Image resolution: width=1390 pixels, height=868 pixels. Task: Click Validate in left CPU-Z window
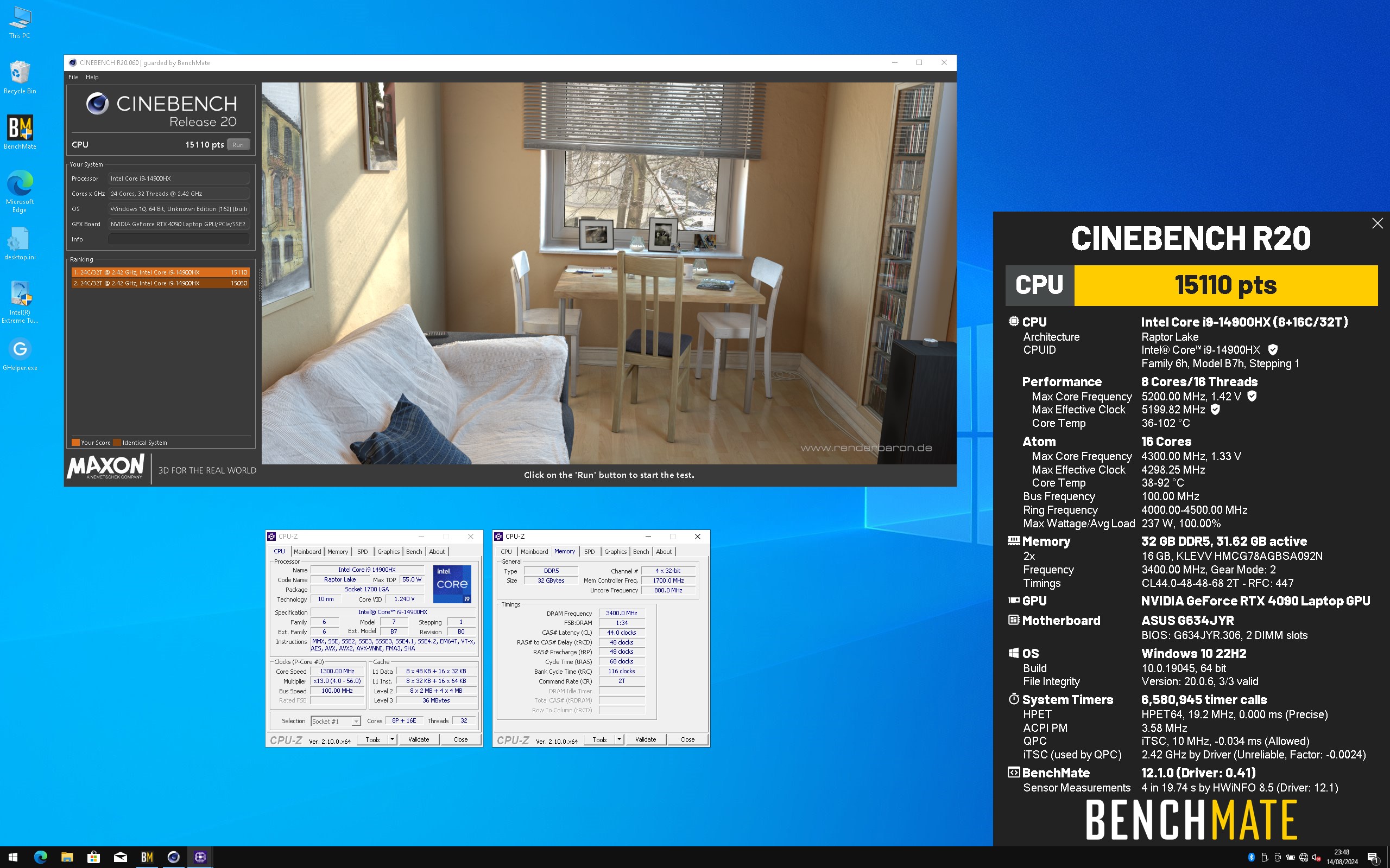(419, 739)
